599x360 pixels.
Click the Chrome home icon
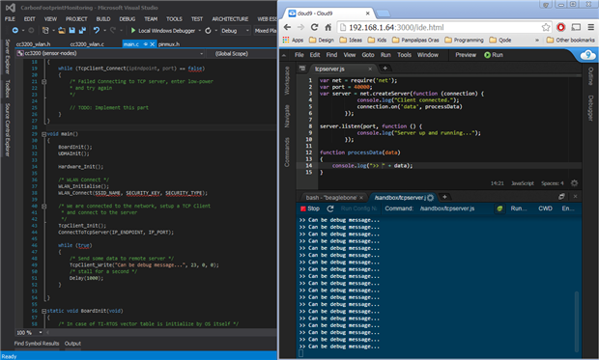point(328,27)
